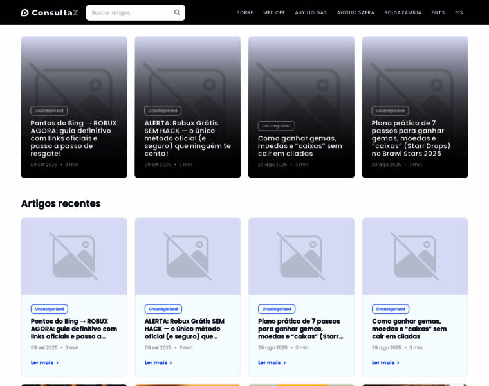This screenshot has height=386, width=489.
Task: Go to AUXÍLIO GÁS page
Action: [311, 12]
